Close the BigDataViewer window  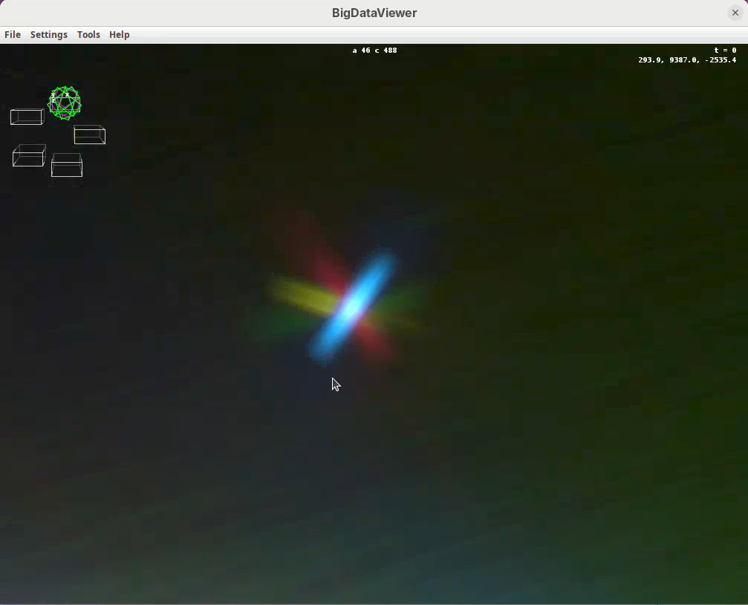[x=735, y=13]
